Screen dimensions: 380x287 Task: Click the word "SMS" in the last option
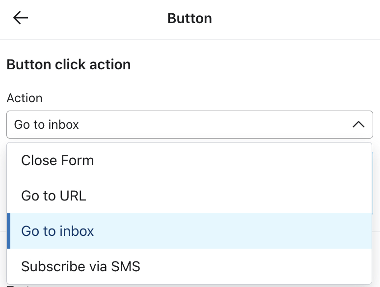pos(126,266)
